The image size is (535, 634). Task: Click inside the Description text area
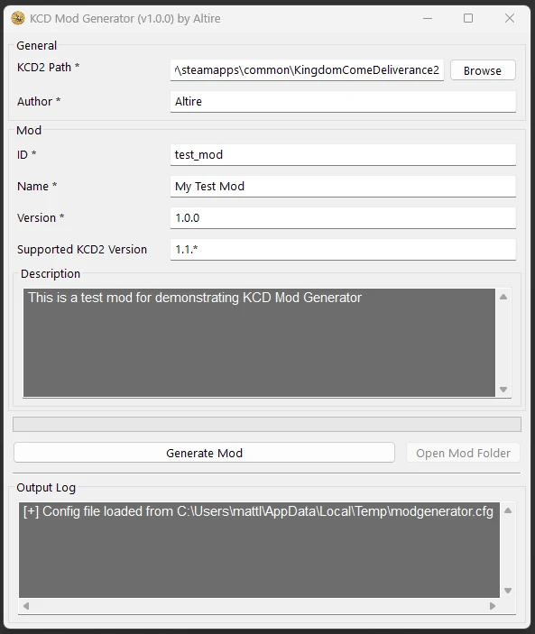click(x=259, y=343)
